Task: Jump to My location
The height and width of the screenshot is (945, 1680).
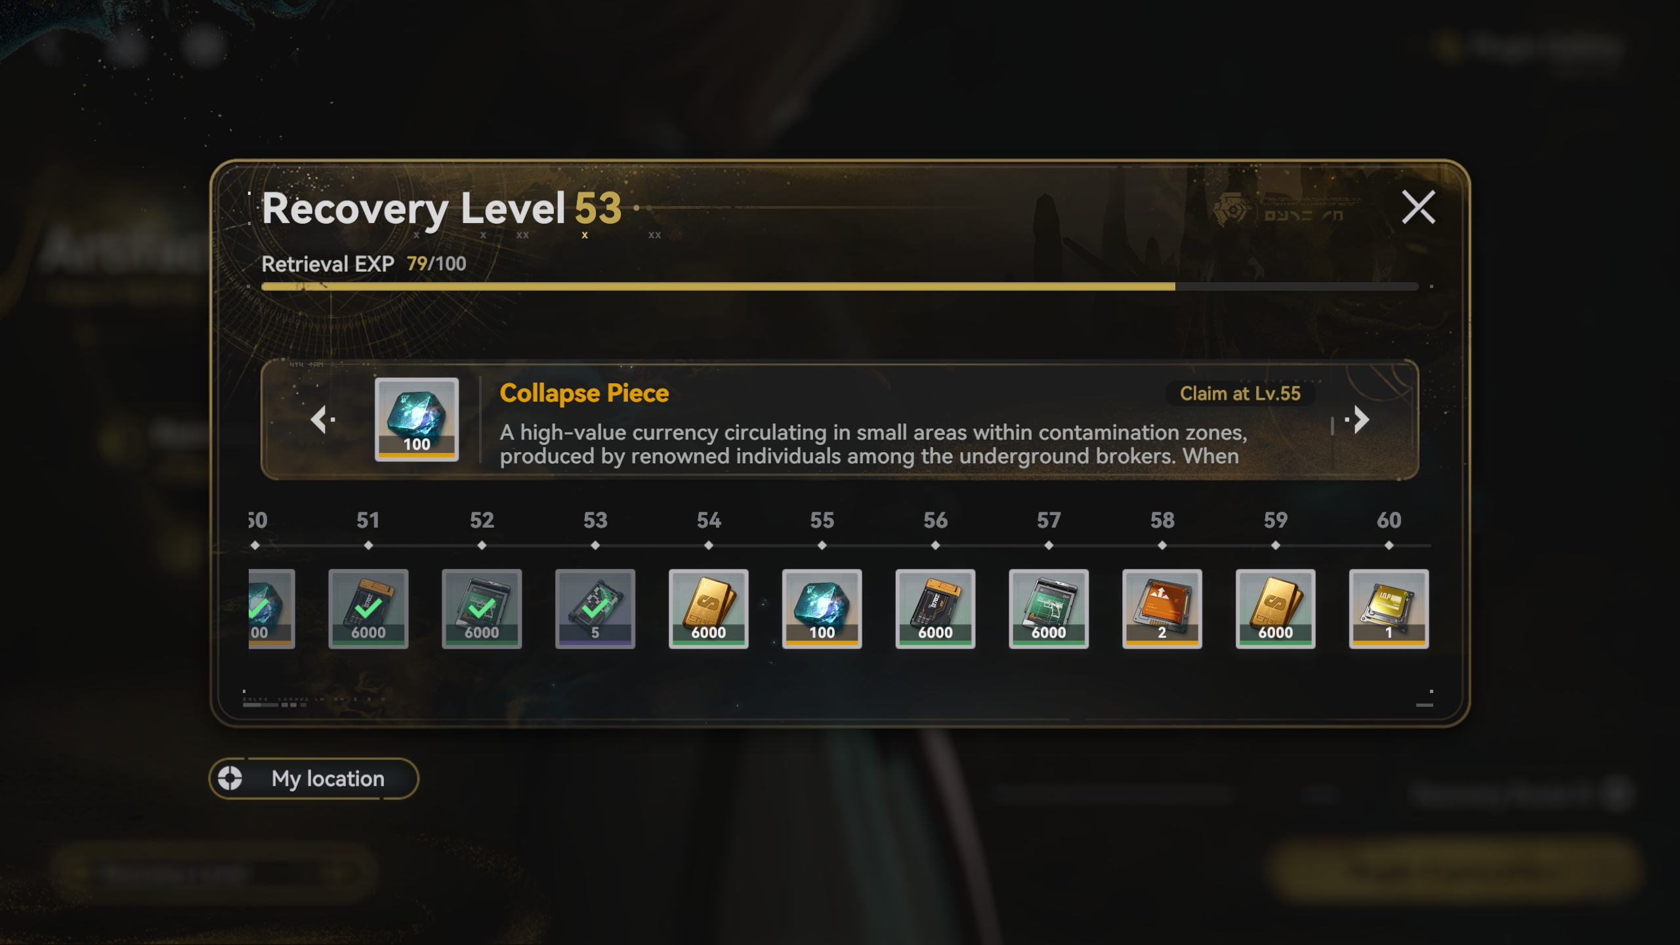Action: pyautogui.click(x=314, y=779)
